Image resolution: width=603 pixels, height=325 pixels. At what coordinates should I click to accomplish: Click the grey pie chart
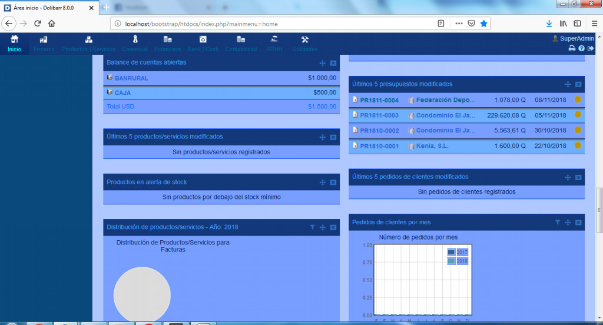click(142, 294)
